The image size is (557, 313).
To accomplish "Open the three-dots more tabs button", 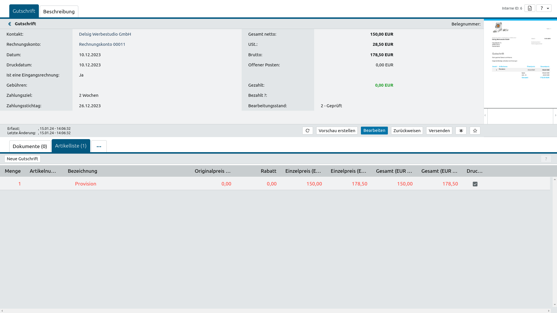I will point(99,146).
